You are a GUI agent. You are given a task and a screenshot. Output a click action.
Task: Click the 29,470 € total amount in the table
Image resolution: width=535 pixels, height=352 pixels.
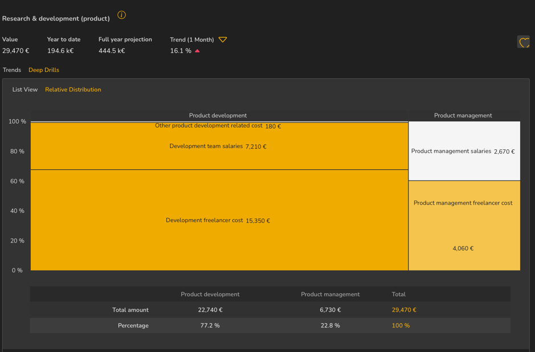[x=404, y=310]
